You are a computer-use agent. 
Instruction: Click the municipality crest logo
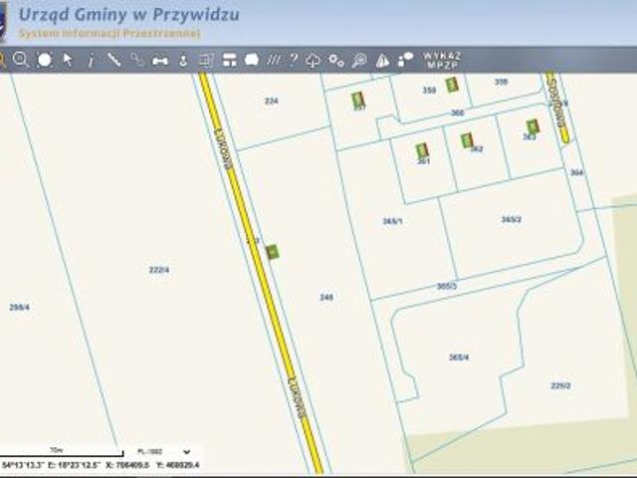3,22
